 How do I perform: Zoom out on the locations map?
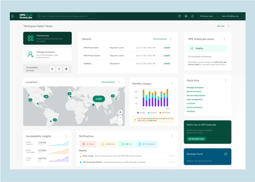pyautogui.click(x=120, y=121)
